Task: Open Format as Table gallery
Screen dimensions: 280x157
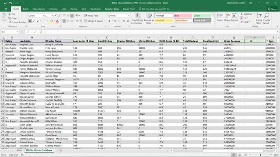Action: (149, 18)
